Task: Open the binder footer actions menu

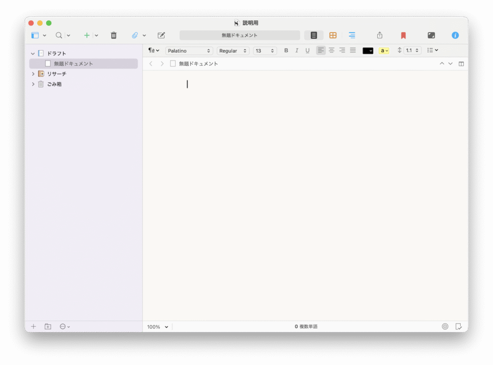Action: [65, 326]
